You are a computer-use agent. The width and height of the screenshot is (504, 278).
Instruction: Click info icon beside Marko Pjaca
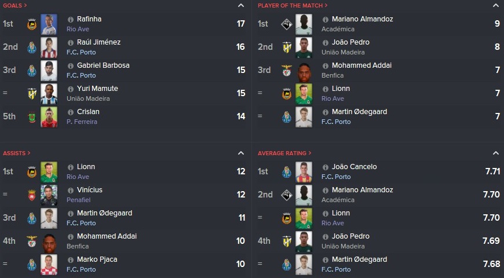71,259
